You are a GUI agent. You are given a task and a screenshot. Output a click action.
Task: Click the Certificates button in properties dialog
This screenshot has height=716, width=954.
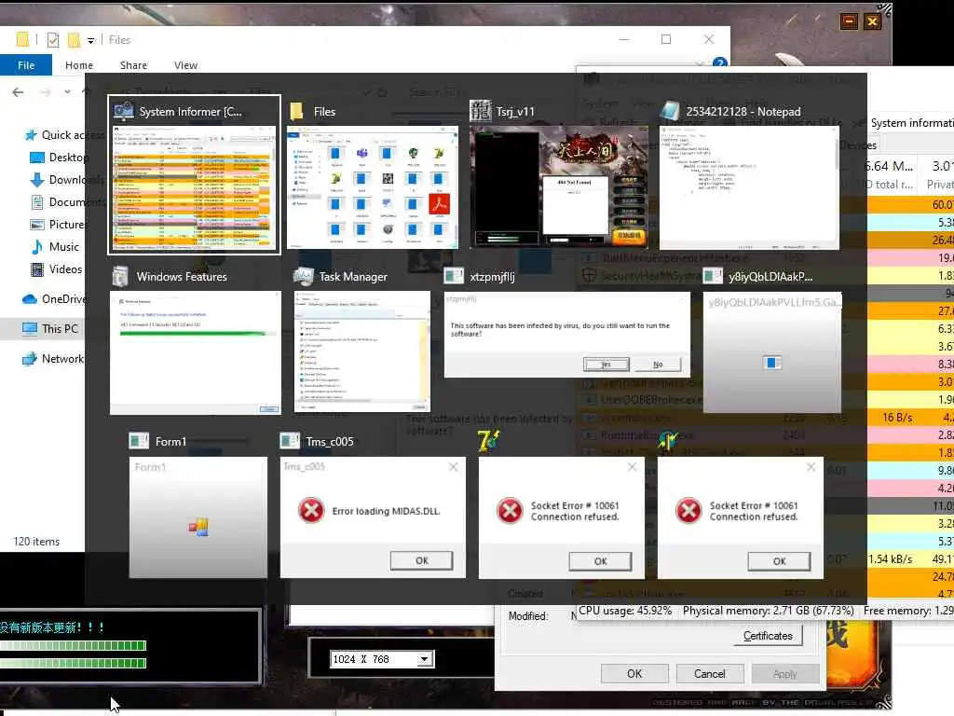[768, 636]
